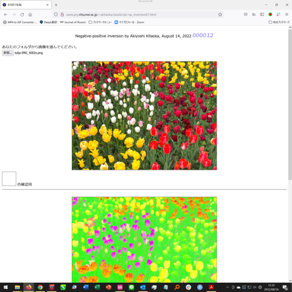The height and width of the screenshot is (292, 292).
Task: Open the Pocket save icon
Action: 246,15
